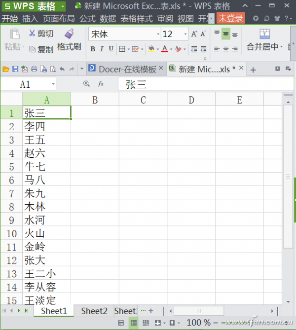Click the decrease indent icon
The image size is (296, 330).
point(194,49)
